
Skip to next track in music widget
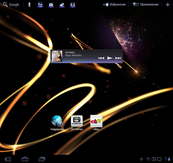pyautogui.click(x=118, y=58)
